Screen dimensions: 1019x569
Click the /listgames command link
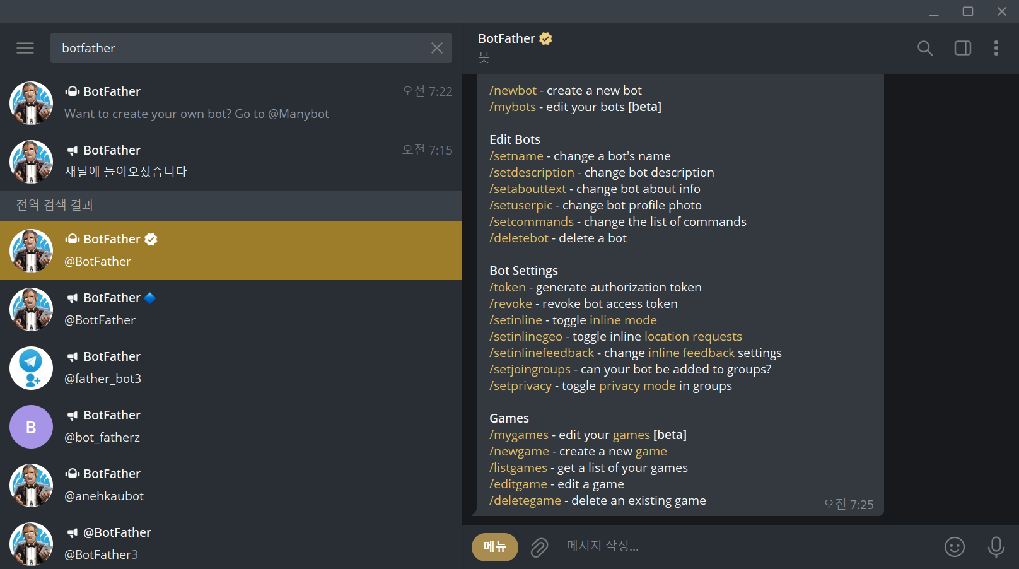[x=518, y=467]
